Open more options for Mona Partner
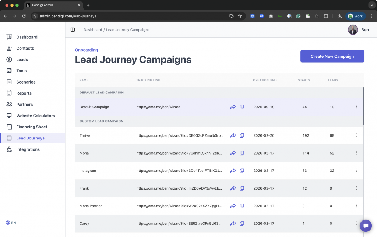The width and height of the screenshot is (377, 237). click(x=356, y=206)
